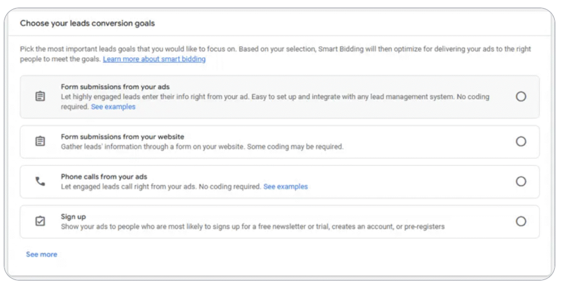
Task: Click the 'Choose your leads conversion goals' heading
Action: point(87,23)
